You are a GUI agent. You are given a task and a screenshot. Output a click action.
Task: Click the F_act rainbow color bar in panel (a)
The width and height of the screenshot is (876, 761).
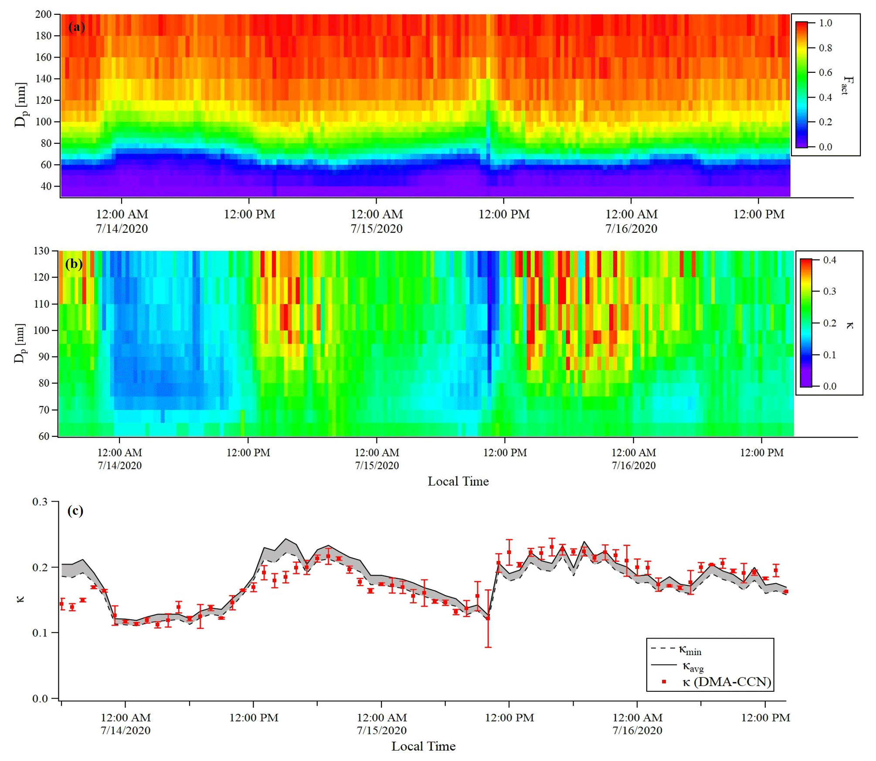pyautogui.click(x=801, y=84)
